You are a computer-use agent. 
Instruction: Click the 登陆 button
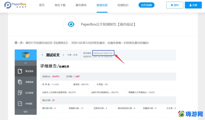tap(175, 5)
